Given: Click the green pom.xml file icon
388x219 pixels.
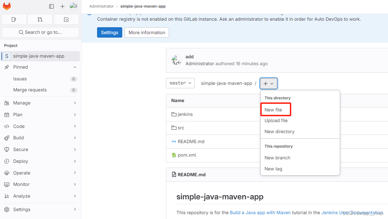Looking at the screenshot, I should click(x=174, y=155).
